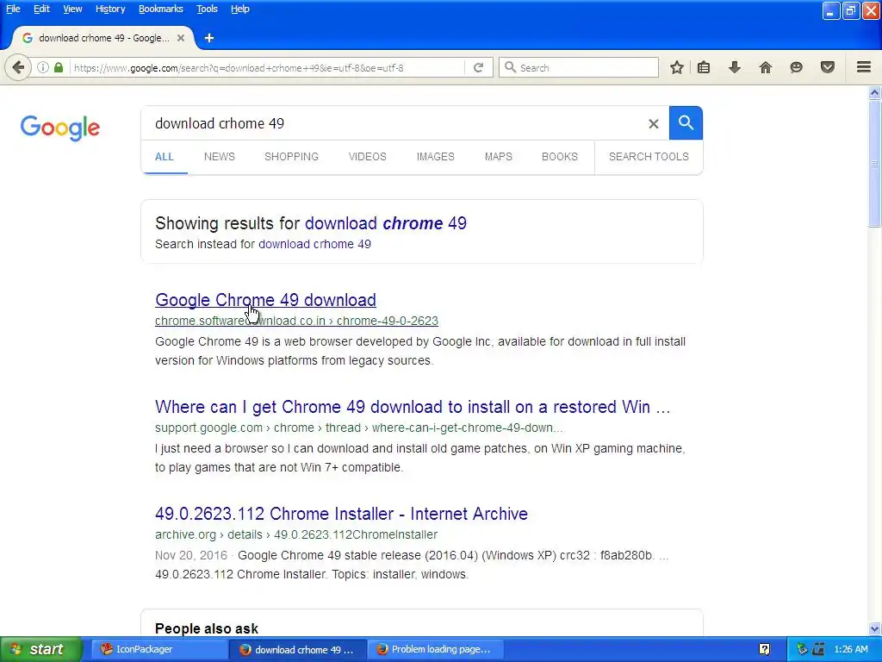This screenshot has height=662, width=882.
Task: Click the second tray icon next to the clock
Action: 818,650
